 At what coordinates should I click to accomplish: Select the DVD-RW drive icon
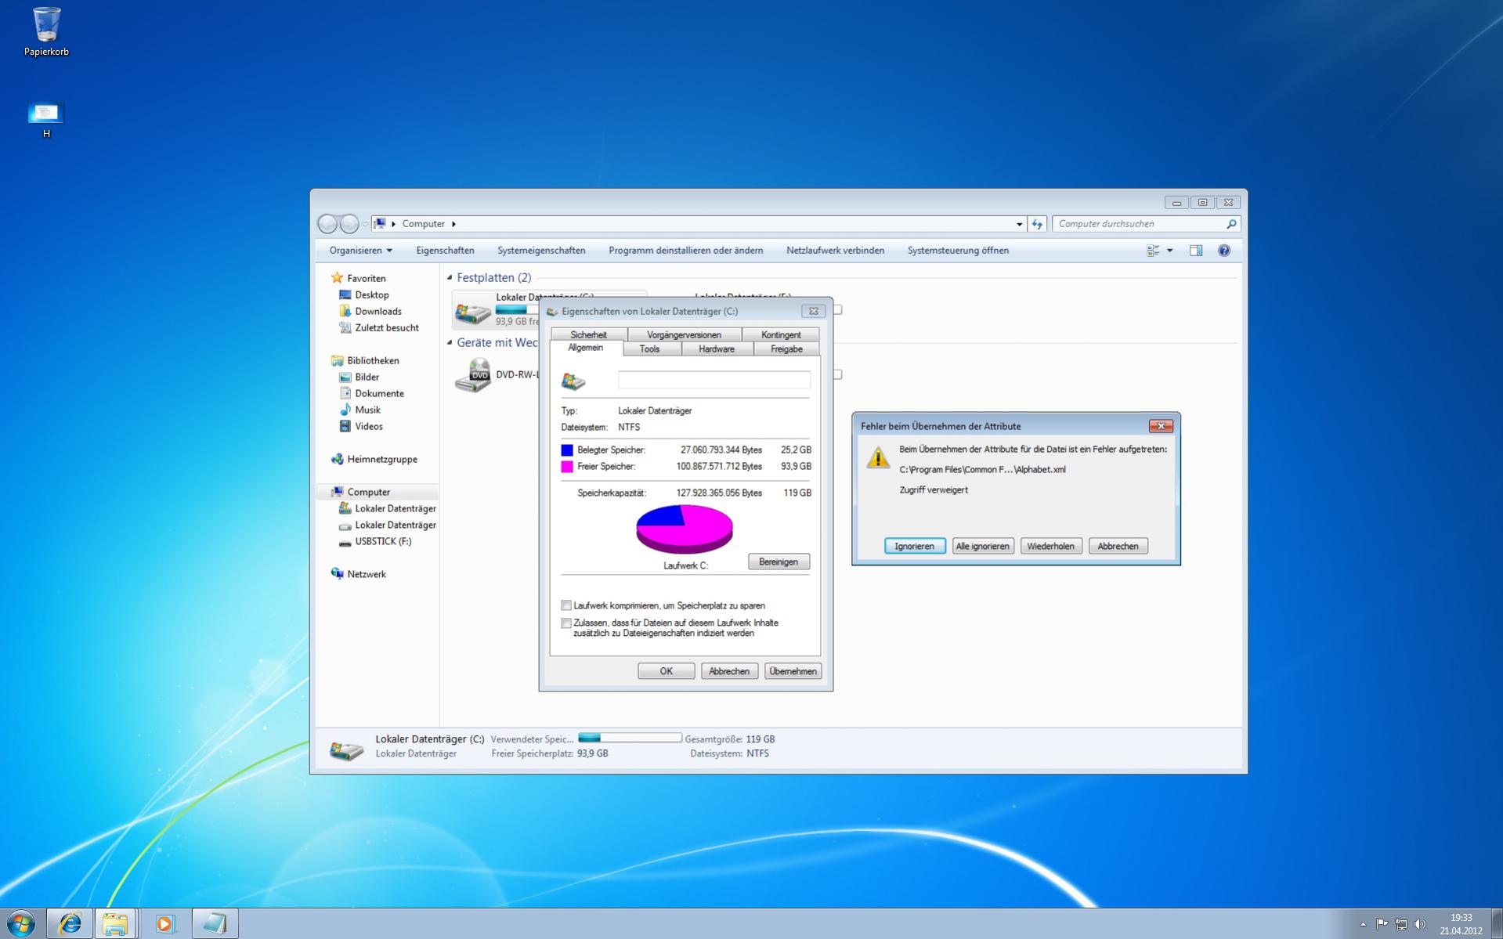tap(473, 375)
